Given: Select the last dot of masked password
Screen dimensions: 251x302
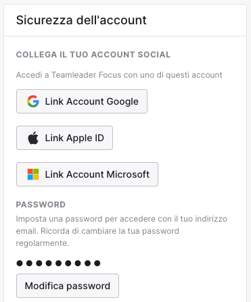Looking at the screenshot, I should [x=97, y=263].
